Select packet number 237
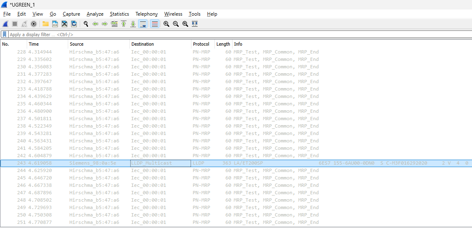 tap(236, 119)
